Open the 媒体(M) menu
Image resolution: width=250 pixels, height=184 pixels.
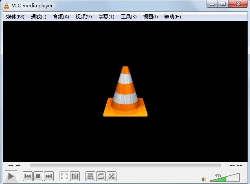[15, 17]
